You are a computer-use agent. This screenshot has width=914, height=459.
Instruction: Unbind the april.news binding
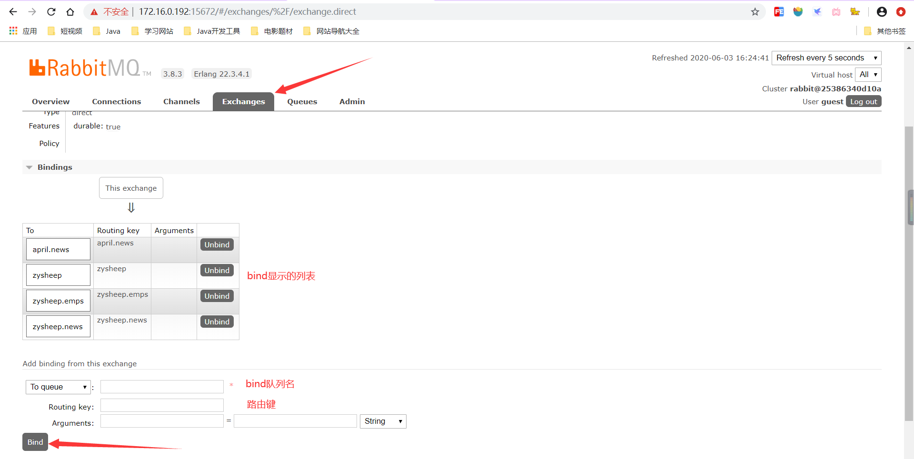pos(217,244)
